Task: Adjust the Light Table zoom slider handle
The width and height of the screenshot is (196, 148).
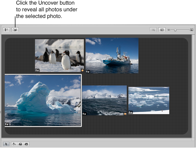Action: click(x=175, y=30)
